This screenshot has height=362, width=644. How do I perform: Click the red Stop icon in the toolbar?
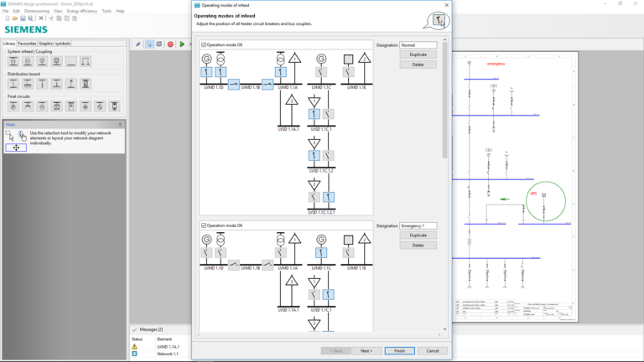pos(170,44)
